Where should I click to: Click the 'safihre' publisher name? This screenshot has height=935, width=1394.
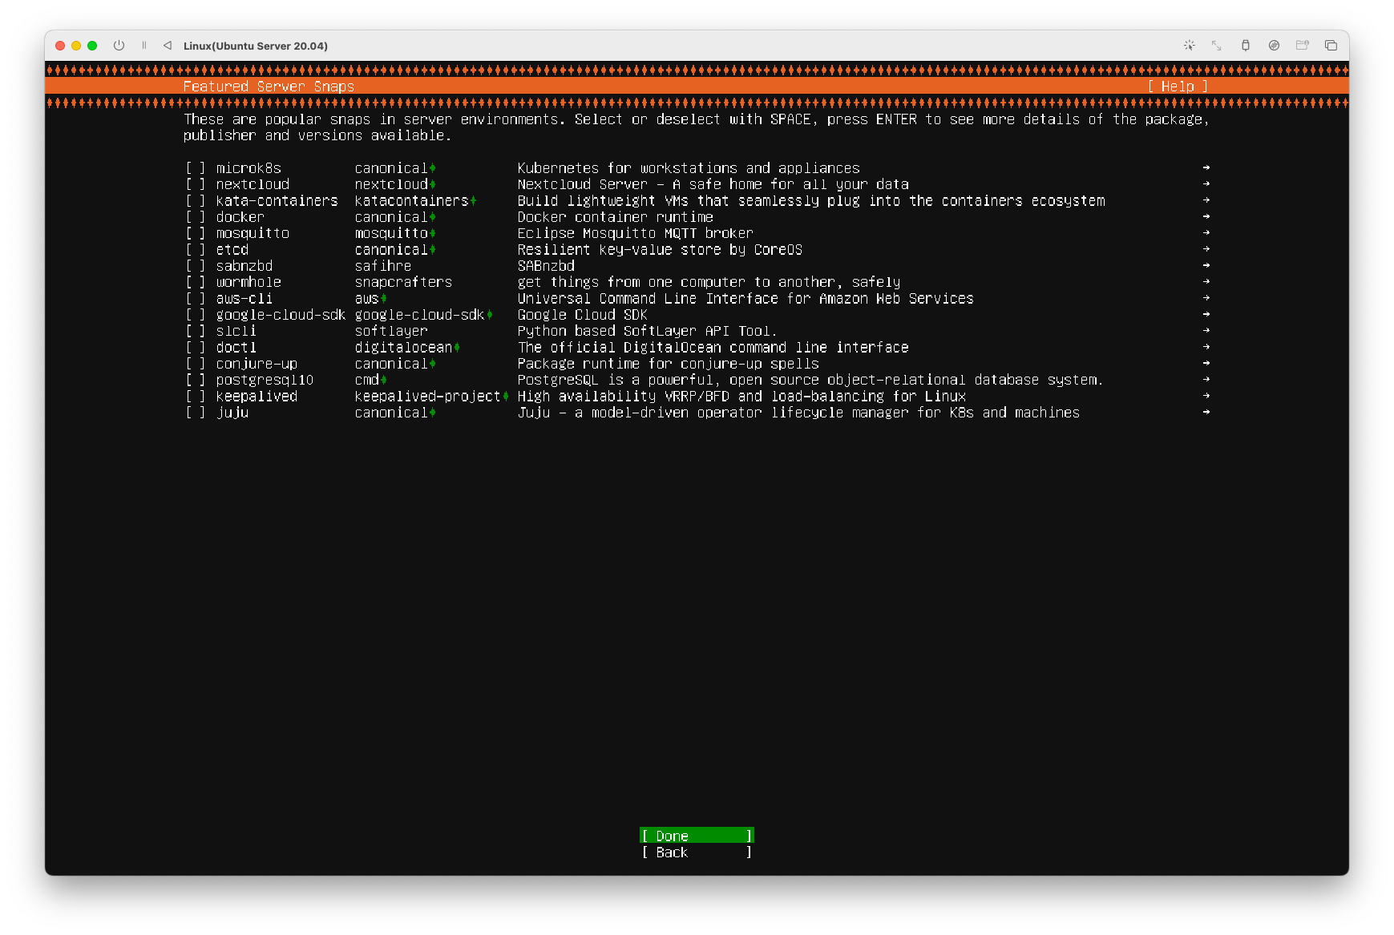click(383, 266)
